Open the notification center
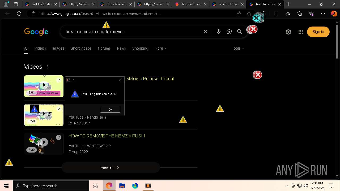Screen dimensions: 340x191 331,186
